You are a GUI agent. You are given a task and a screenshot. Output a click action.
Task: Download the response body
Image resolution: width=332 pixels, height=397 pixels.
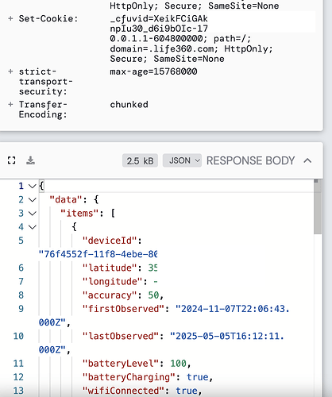click(x=30, y=160)
